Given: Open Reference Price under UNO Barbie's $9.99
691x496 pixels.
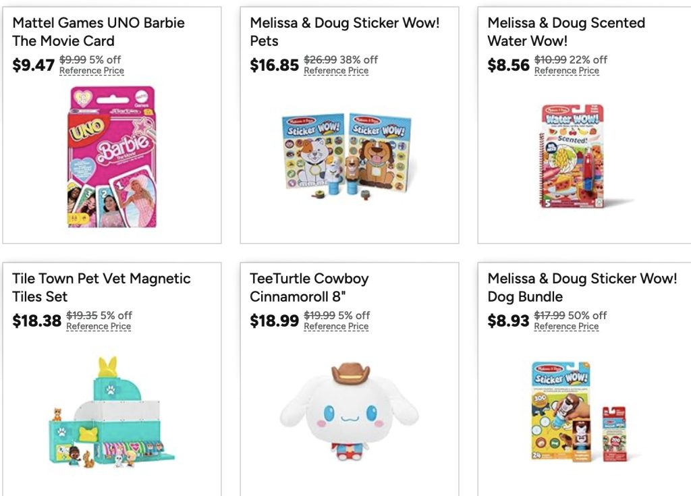Looking at the screenshot, I should click(92, 71).
